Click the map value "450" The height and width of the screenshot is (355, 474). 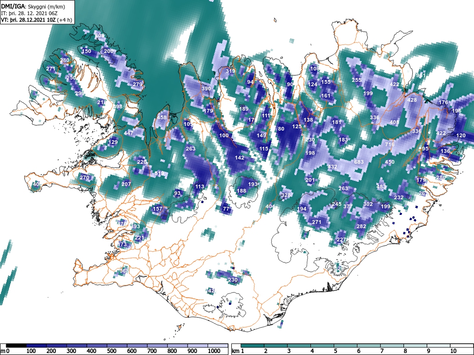[x=390, y=162]
